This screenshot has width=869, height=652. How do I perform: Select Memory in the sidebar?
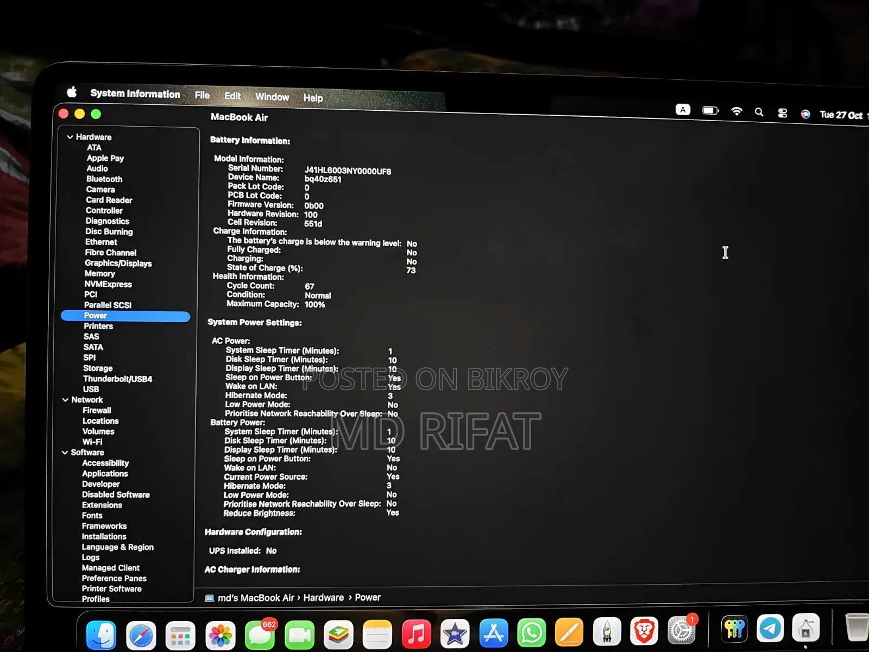(x=99, y=273)
